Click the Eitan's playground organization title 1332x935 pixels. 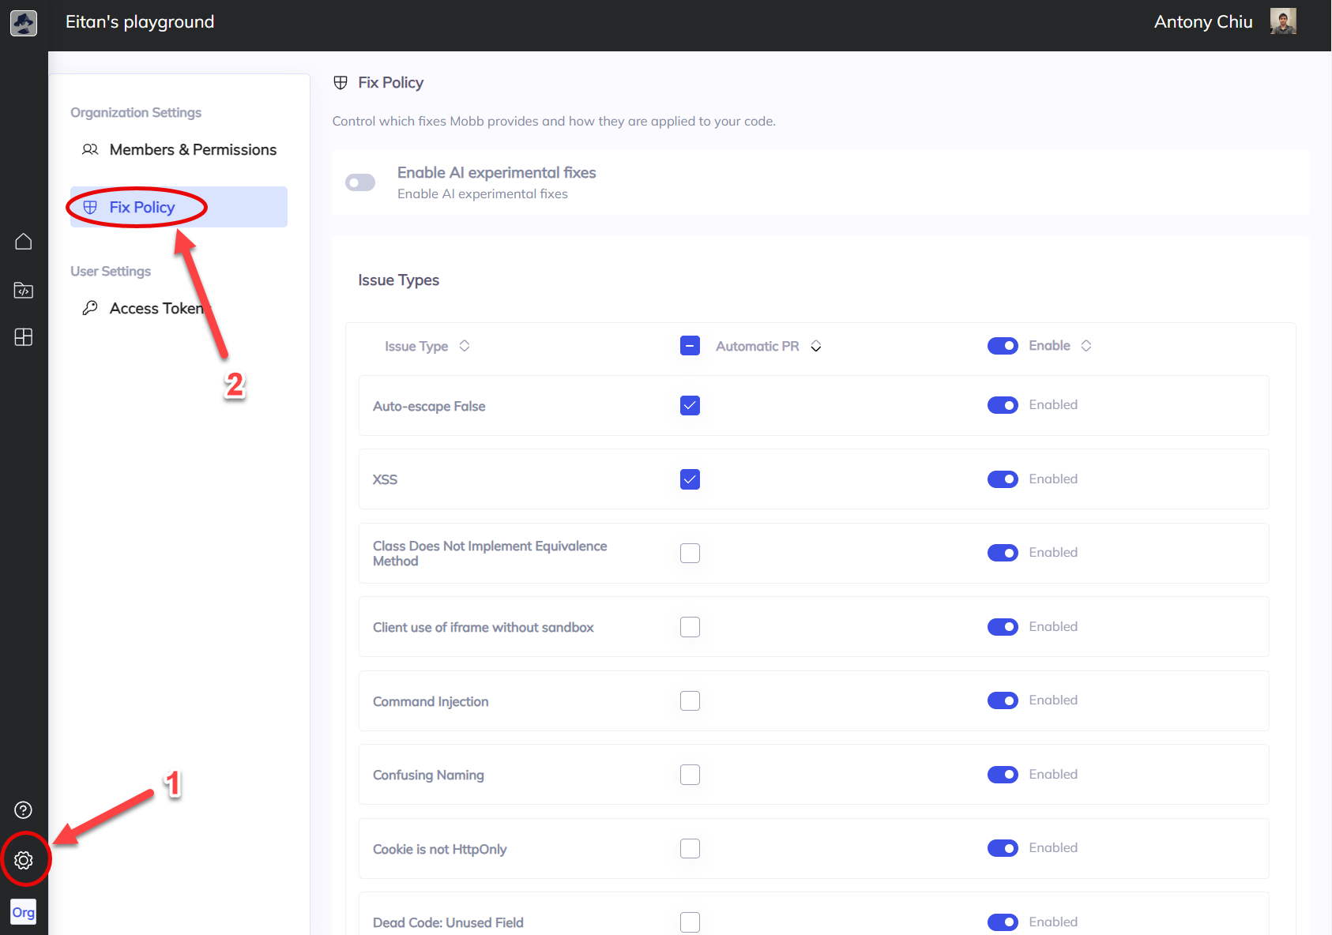(x=140, y=22)
